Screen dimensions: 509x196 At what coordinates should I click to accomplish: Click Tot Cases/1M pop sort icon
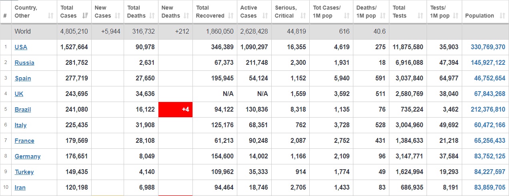[x=347, y=16]
